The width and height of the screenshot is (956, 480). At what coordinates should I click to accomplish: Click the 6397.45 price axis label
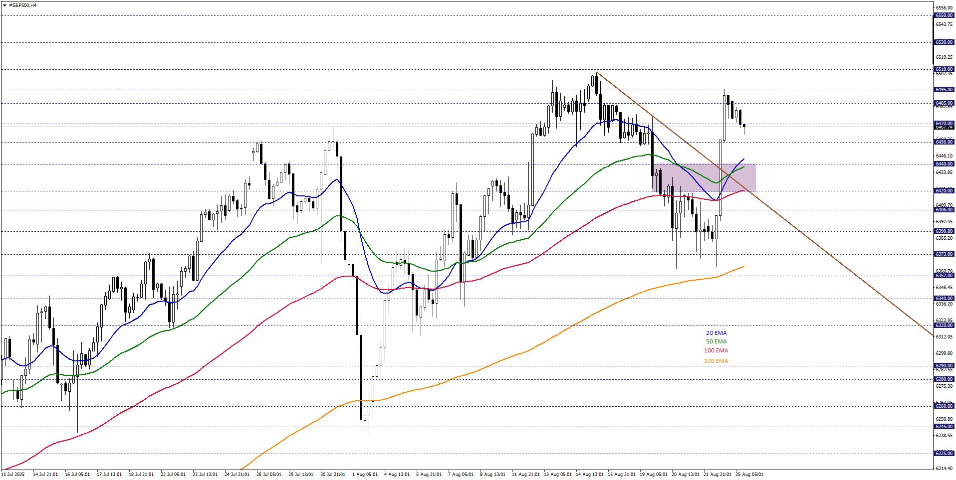point(944,222)
